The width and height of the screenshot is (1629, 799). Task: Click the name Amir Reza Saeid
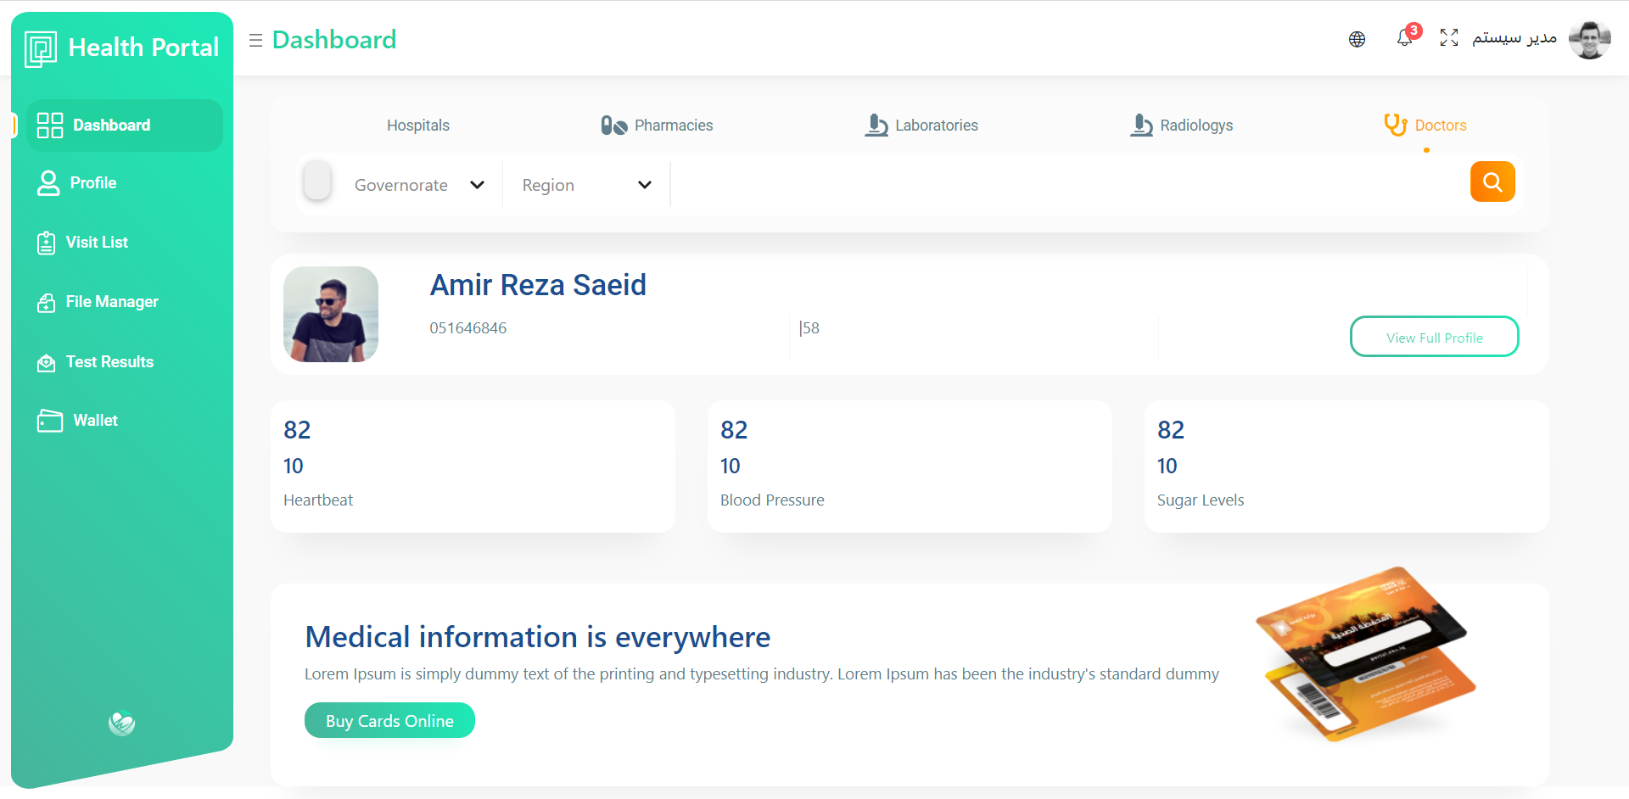click(x=538, y=285)
